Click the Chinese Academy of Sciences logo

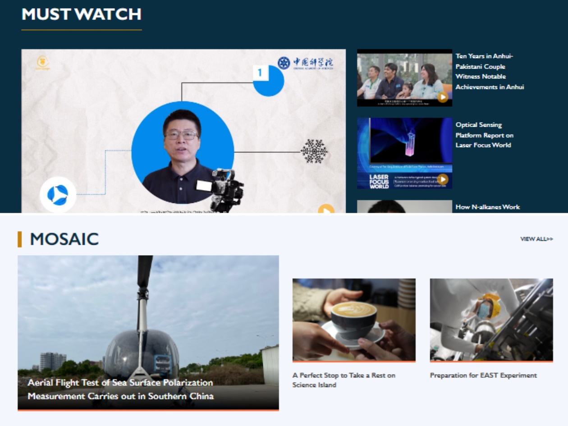coord(305,63)
